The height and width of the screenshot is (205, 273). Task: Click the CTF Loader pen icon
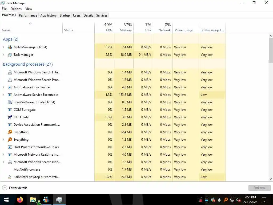(10, 117)
